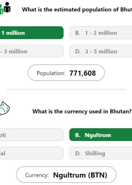Click the 'What is the currency used in Bhutan?' heading

82,112
